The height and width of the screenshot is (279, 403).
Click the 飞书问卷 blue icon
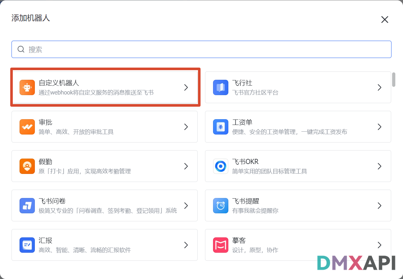tap(27, 206)
